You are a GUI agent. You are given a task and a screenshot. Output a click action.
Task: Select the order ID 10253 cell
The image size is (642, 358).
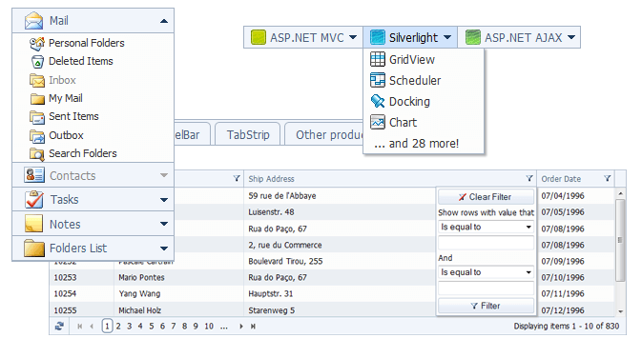(x=65, y=277)
